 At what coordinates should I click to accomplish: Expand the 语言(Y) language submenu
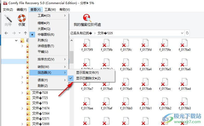(x=49, y=80)
